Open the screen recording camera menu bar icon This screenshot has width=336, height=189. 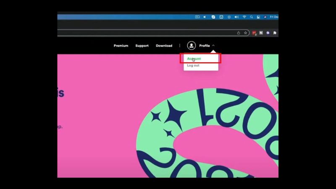click(197, 17)
